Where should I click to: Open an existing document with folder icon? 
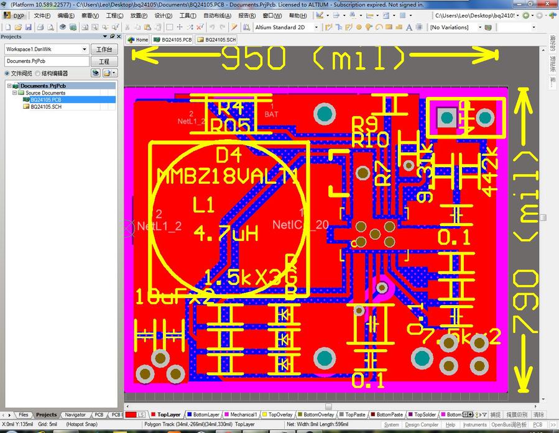click(18, 27)
